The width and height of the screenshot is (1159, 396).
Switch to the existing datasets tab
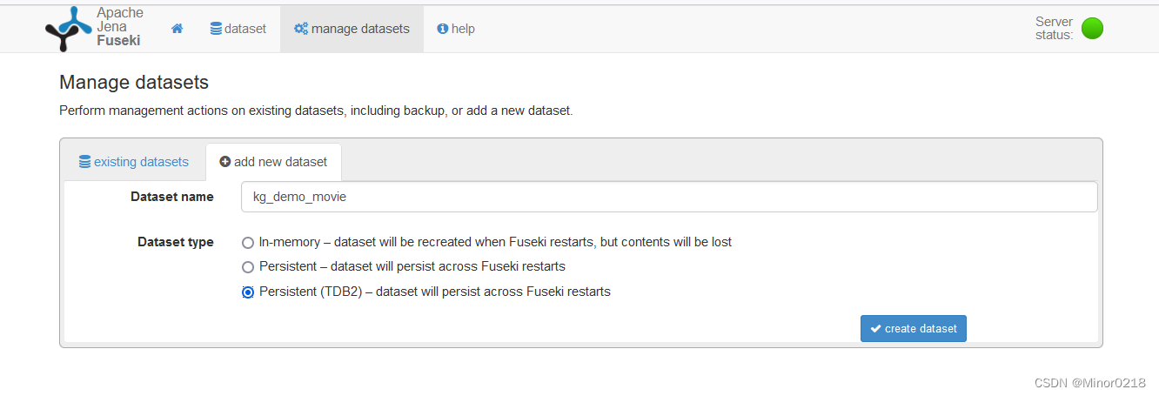coord(134,162)
